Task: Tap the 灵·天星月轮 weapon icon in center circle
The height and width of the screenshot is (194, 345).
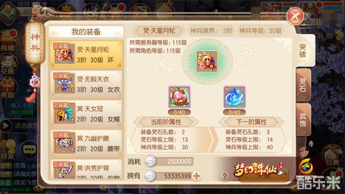Action: pyautogui.click(x=207, y=62)
